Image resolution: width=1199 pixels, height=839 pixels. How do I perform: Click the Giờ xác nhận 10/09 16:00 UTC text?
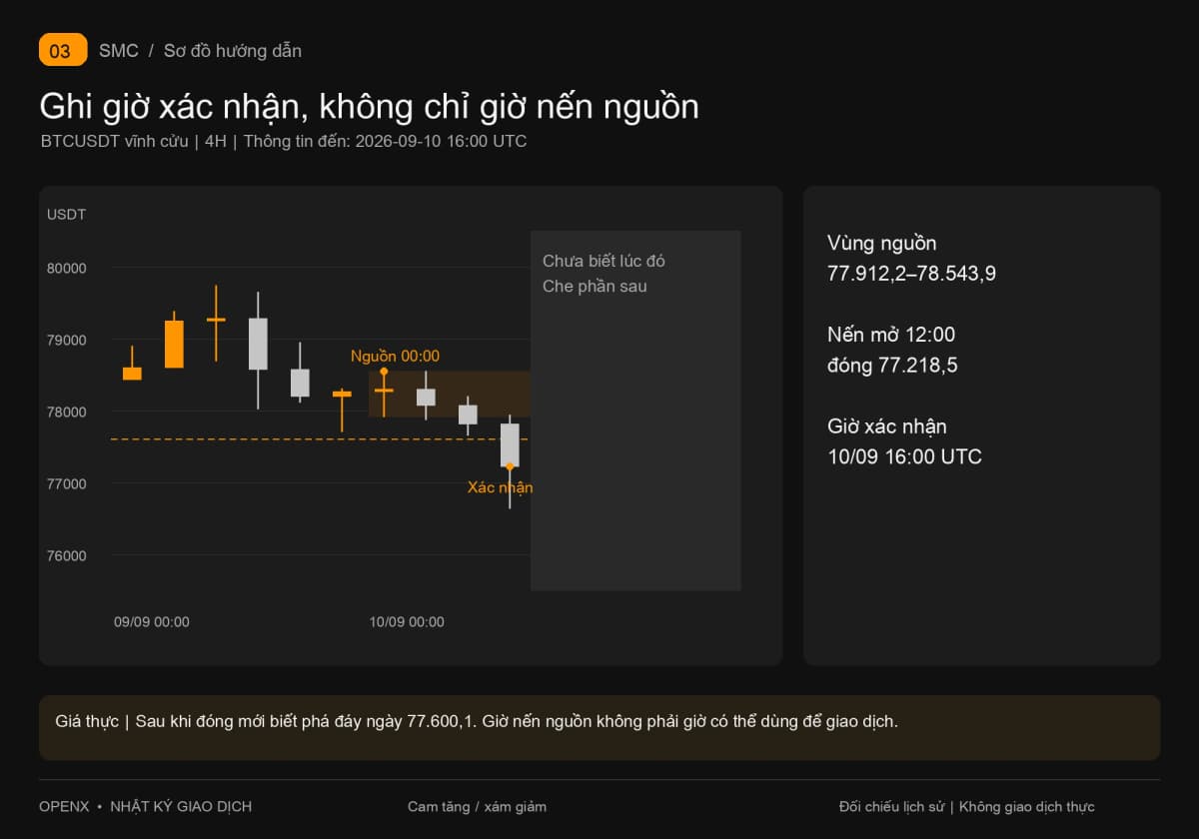(904, 441)
